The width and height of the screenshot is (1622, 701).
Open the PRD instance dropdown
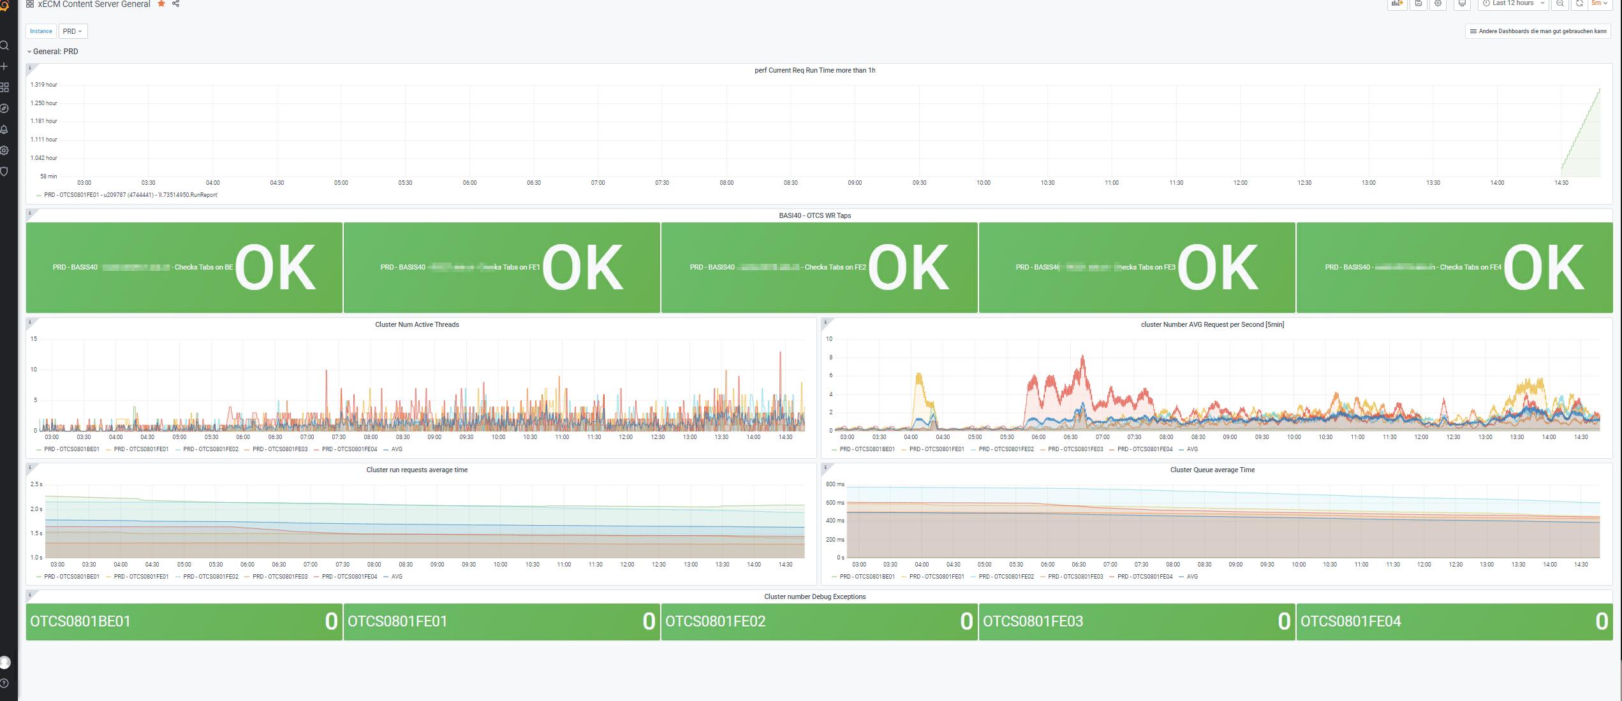pos(73,31)
